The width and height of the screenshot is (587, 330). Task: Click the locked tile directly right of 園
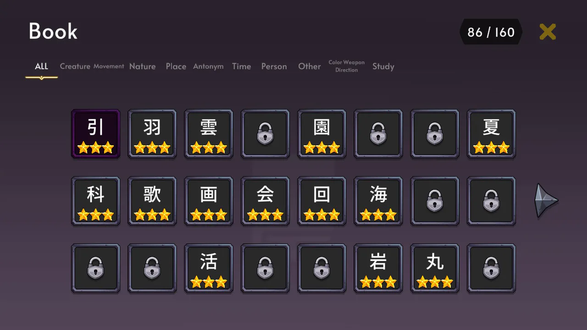coord(378,134)
